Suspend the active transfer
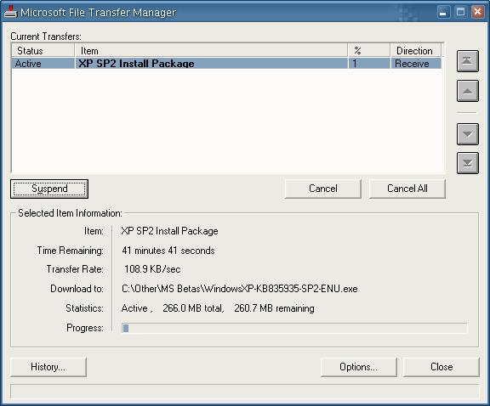Screen dimensions: 490x406 49,189
